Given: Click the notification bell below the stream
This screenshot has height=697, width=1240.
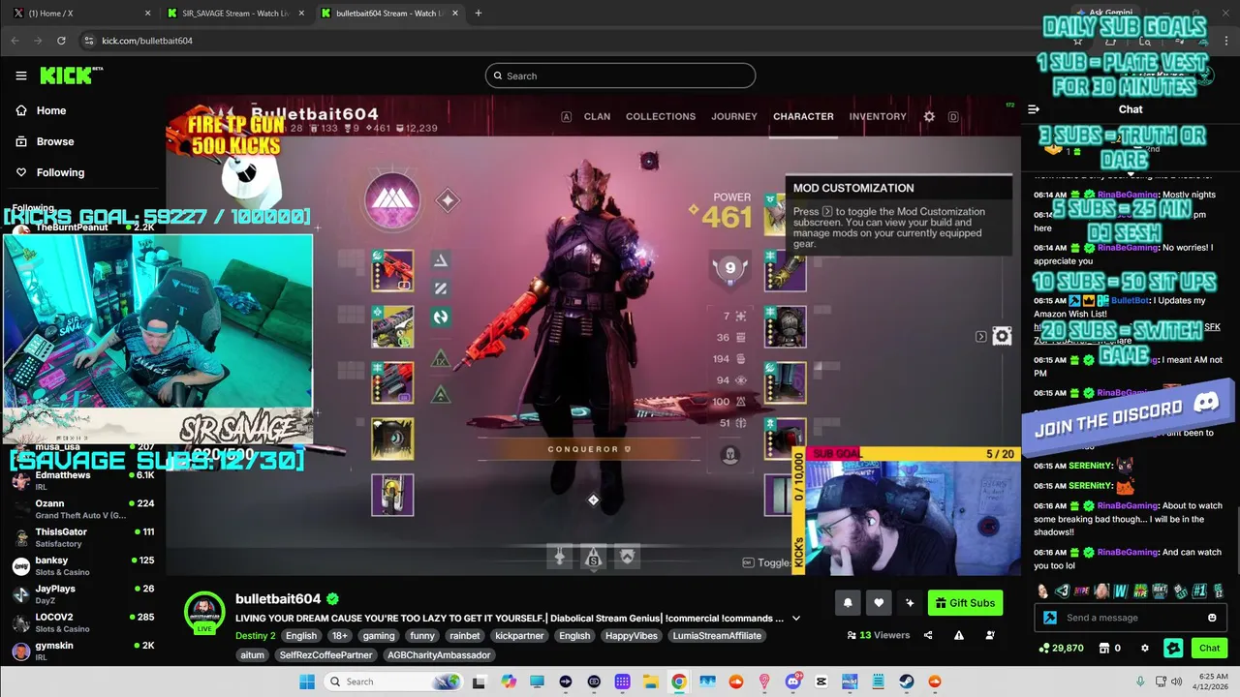Looking at the screenshot, I should [848, 603].
